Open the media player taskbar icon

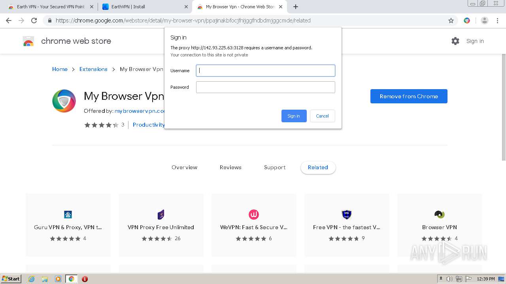point(58,279)
